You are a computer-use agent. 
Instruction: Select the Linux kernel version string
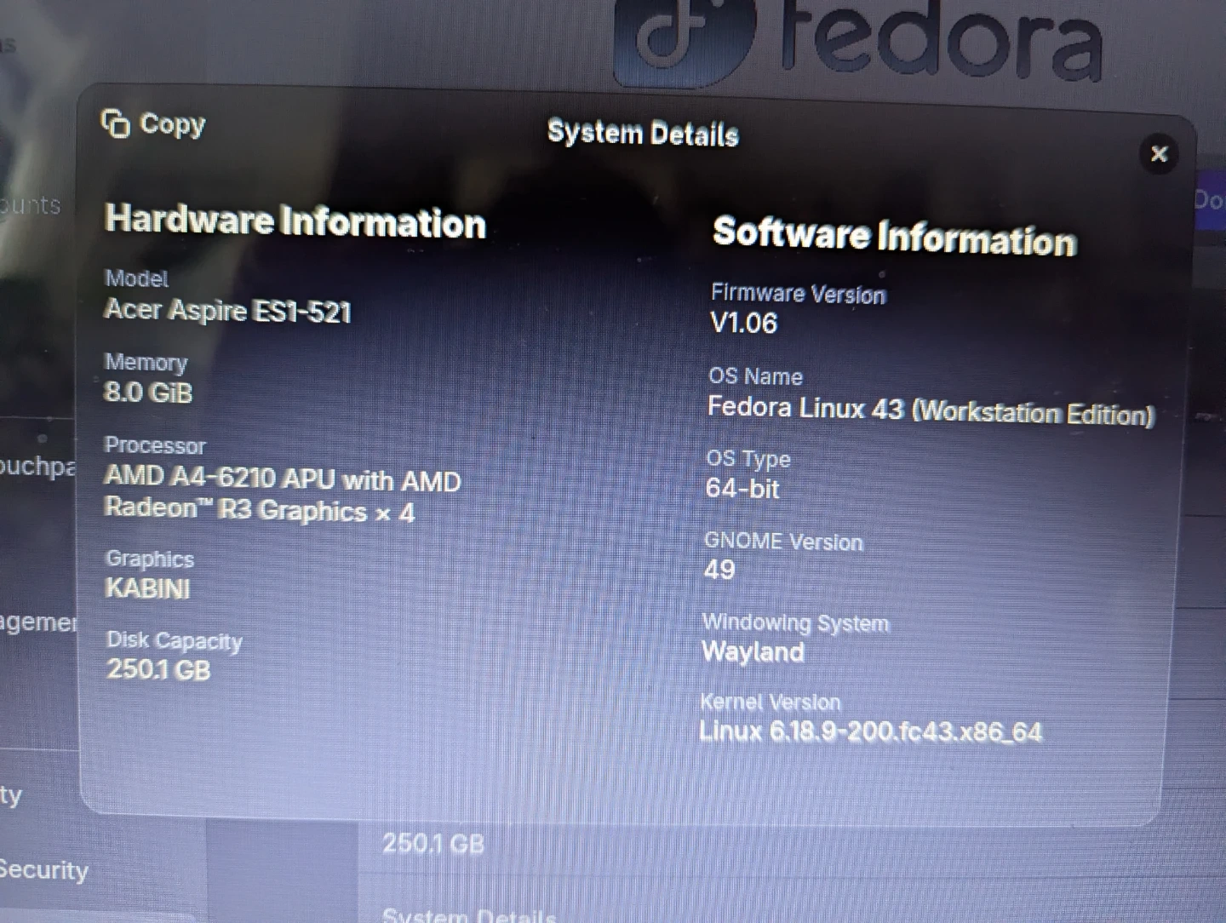tap(870, 731)
